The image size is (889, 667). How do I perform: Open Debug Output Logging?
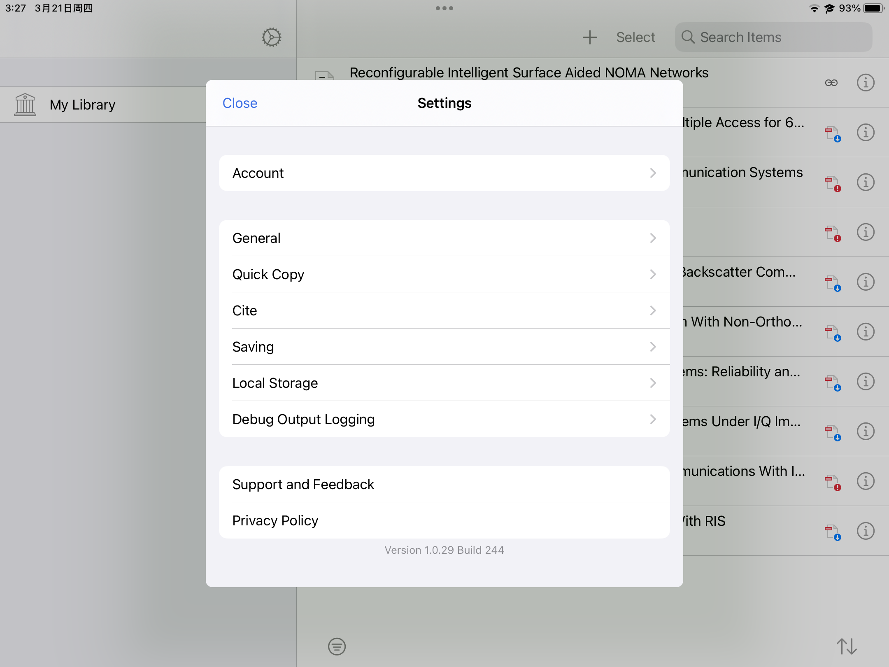coord(444,419)
